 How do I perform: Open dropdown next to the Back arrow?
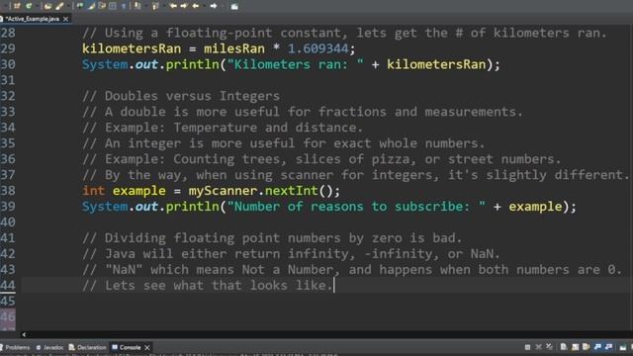(205, 6)
